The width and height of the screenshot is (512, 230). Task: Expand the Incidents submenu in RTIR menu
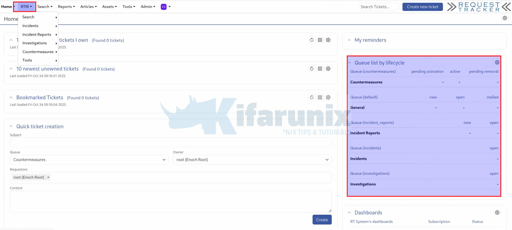[30, 26]
